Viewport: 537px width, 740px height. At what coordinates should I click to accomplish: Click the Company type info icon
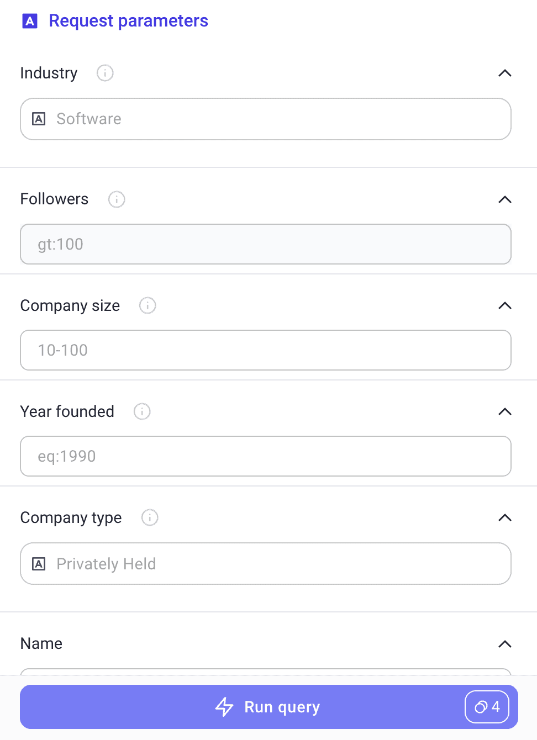[149, 517]
